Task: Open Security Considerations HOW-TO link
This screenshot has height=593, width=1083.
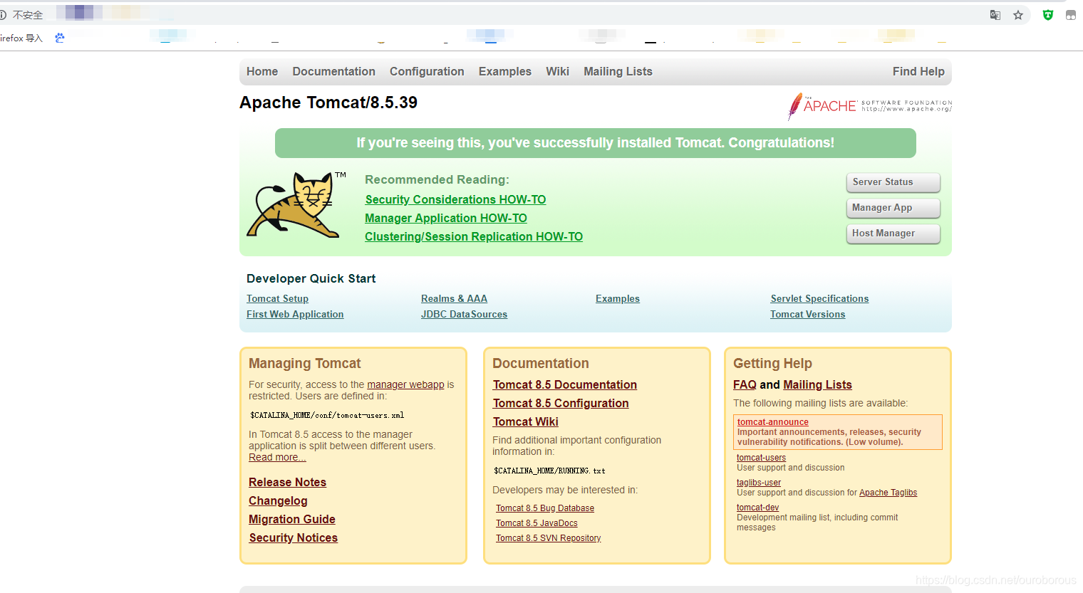Action: coord(455,200)
